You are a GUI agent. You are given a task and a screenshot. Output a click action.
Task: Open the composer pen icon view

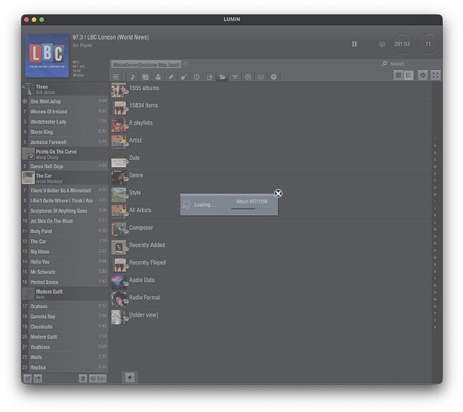coord(171,77)
